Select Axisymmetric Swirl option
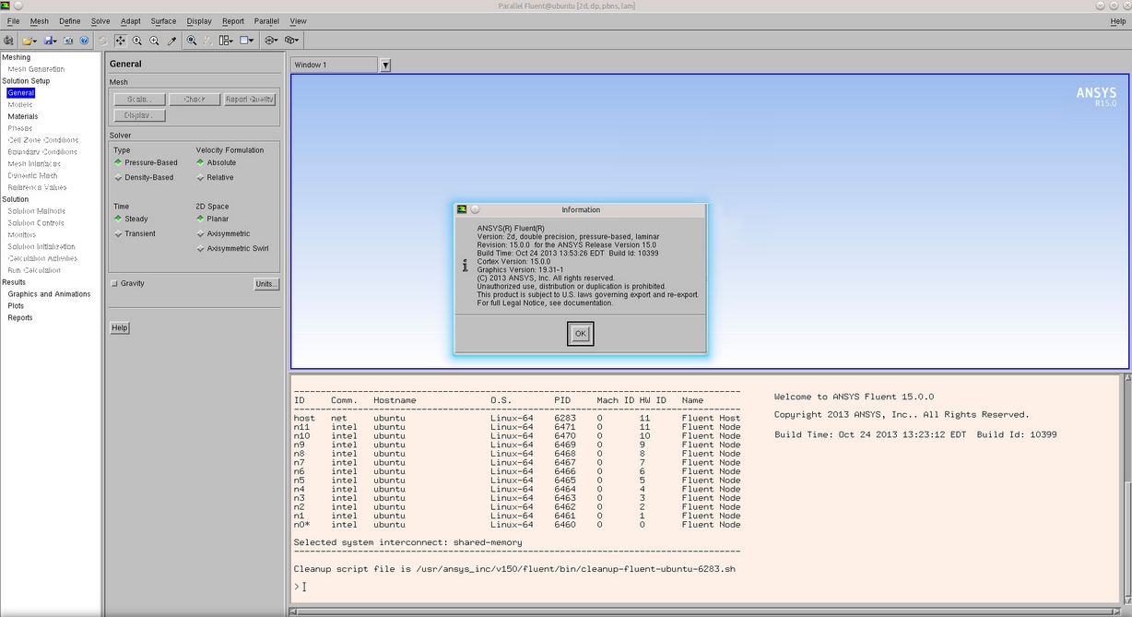1132x617 pixels. (x=232, y=248)
